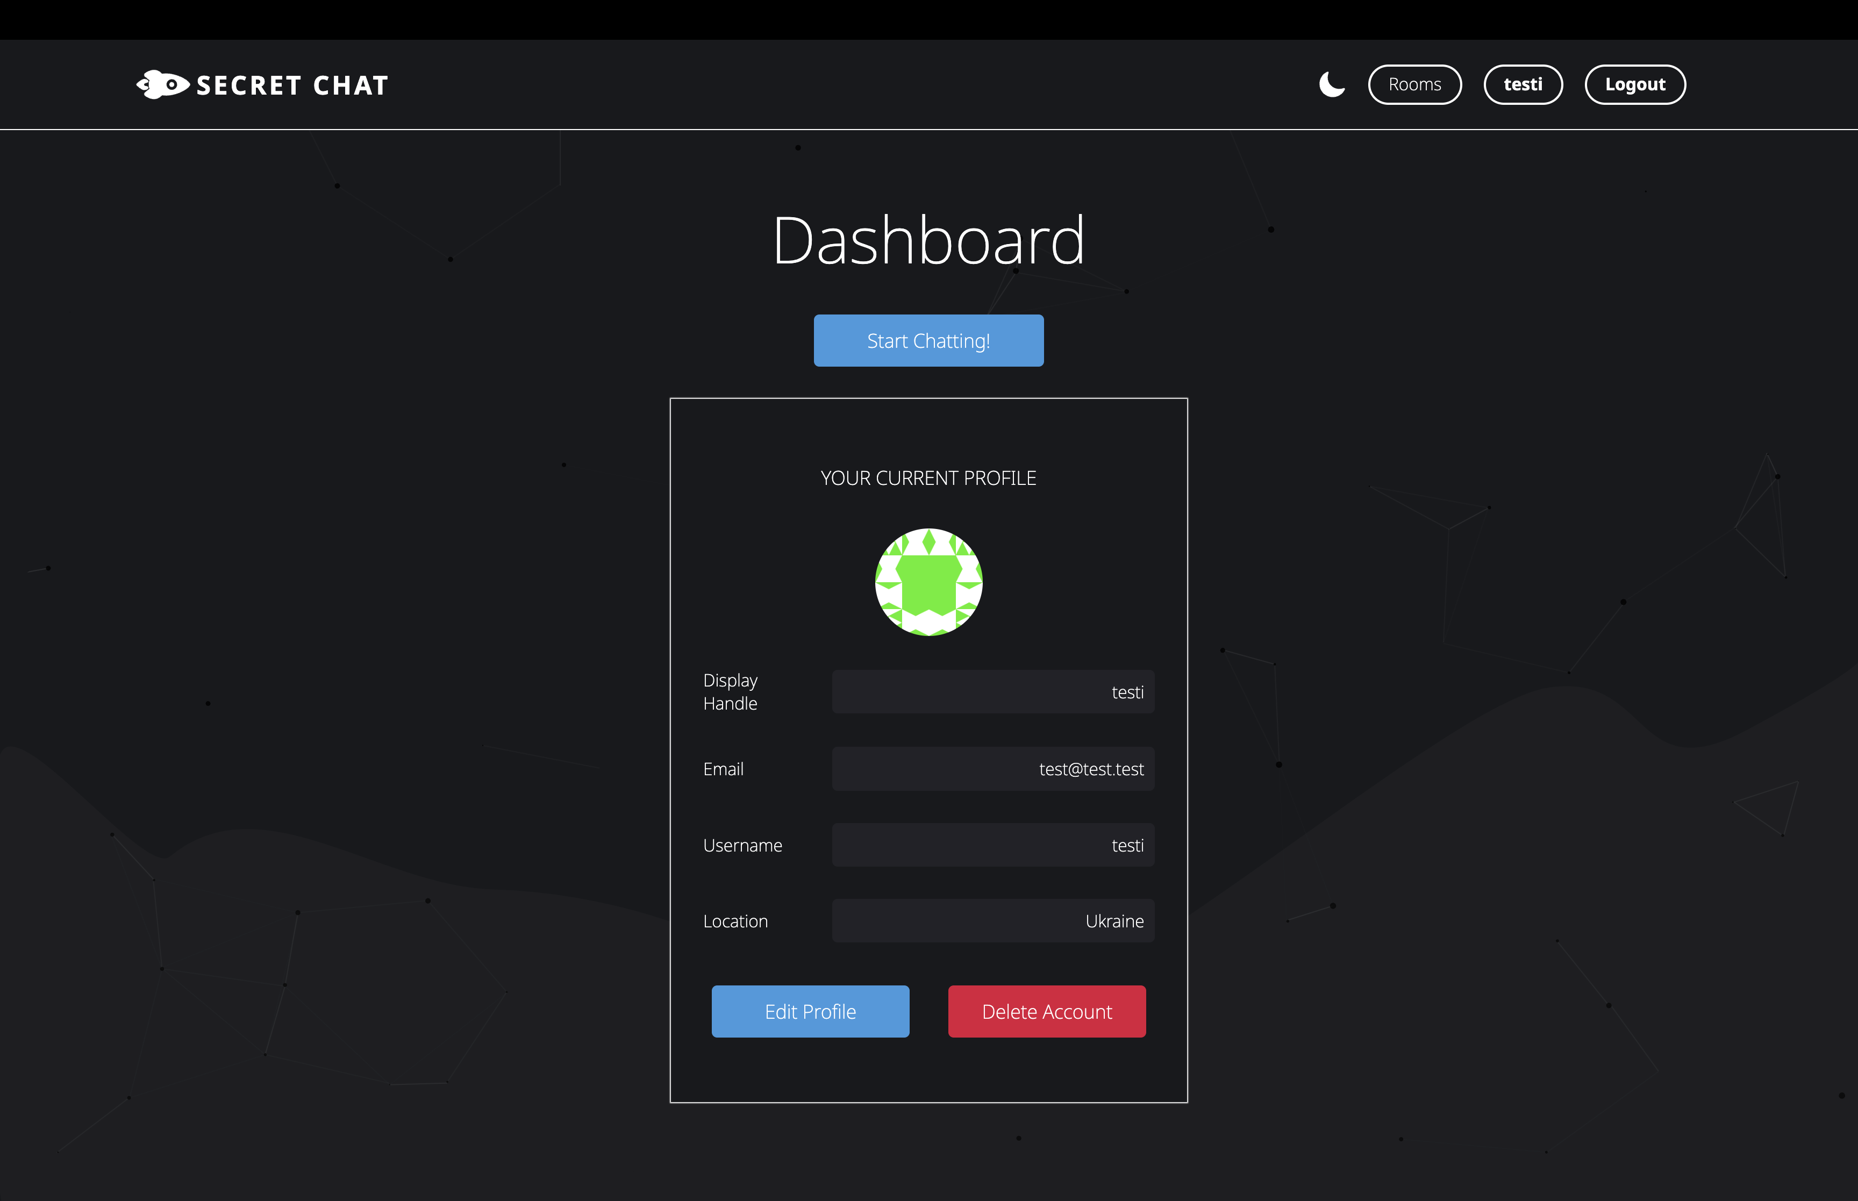Click the Display Handle label
Viewport: 1858px width, 1201px height.
click(731, 692)
